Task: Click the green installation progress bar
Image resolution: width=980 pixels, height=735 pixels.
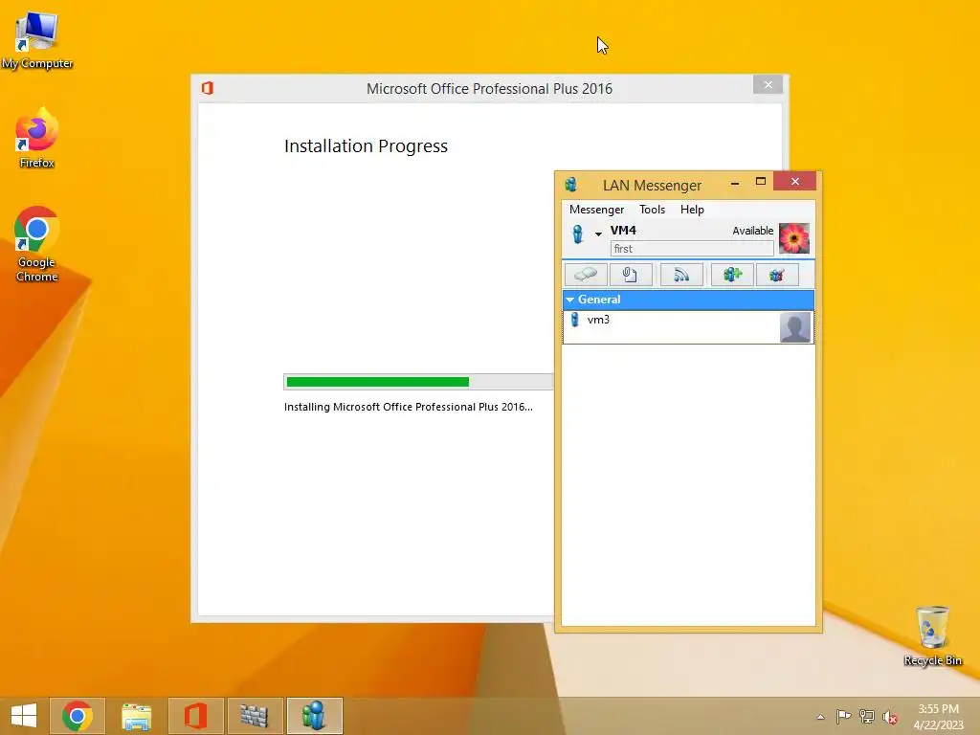Action: pyautogui.click(x=419, y=382)
